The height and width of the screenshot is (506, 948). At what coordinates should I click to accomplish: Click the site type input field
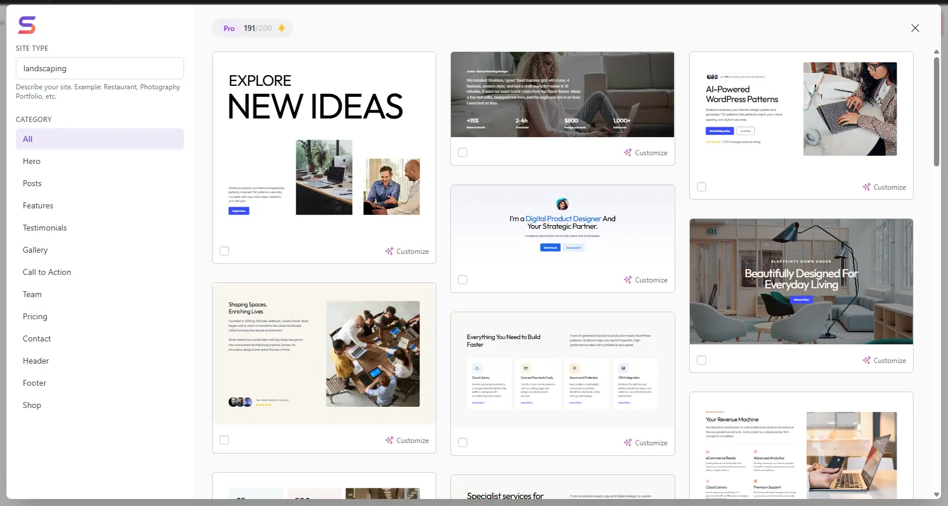tap(100, 68)
